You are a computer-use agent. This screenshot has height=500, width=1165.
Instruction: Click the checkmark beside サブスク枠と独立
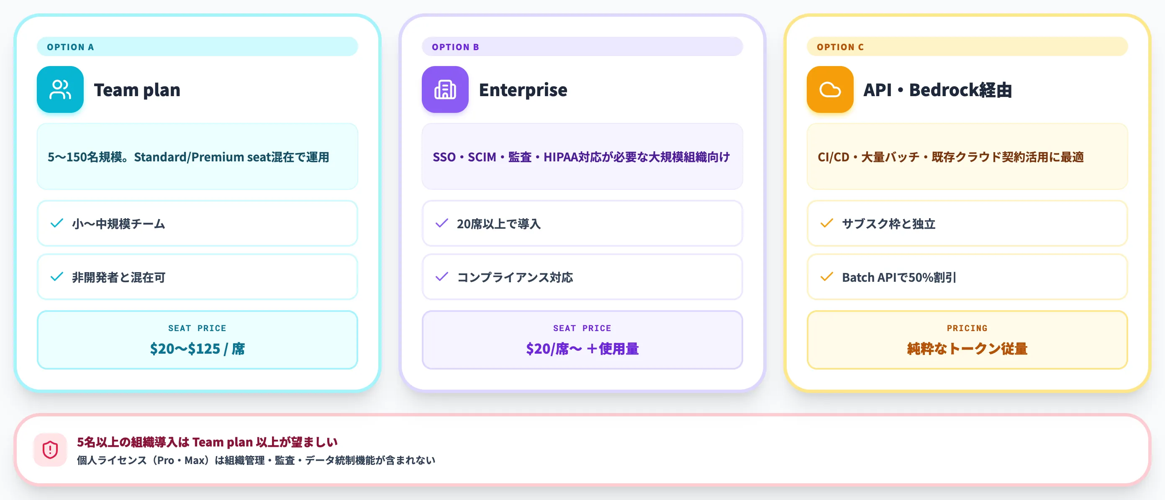[x=827, y=223]
